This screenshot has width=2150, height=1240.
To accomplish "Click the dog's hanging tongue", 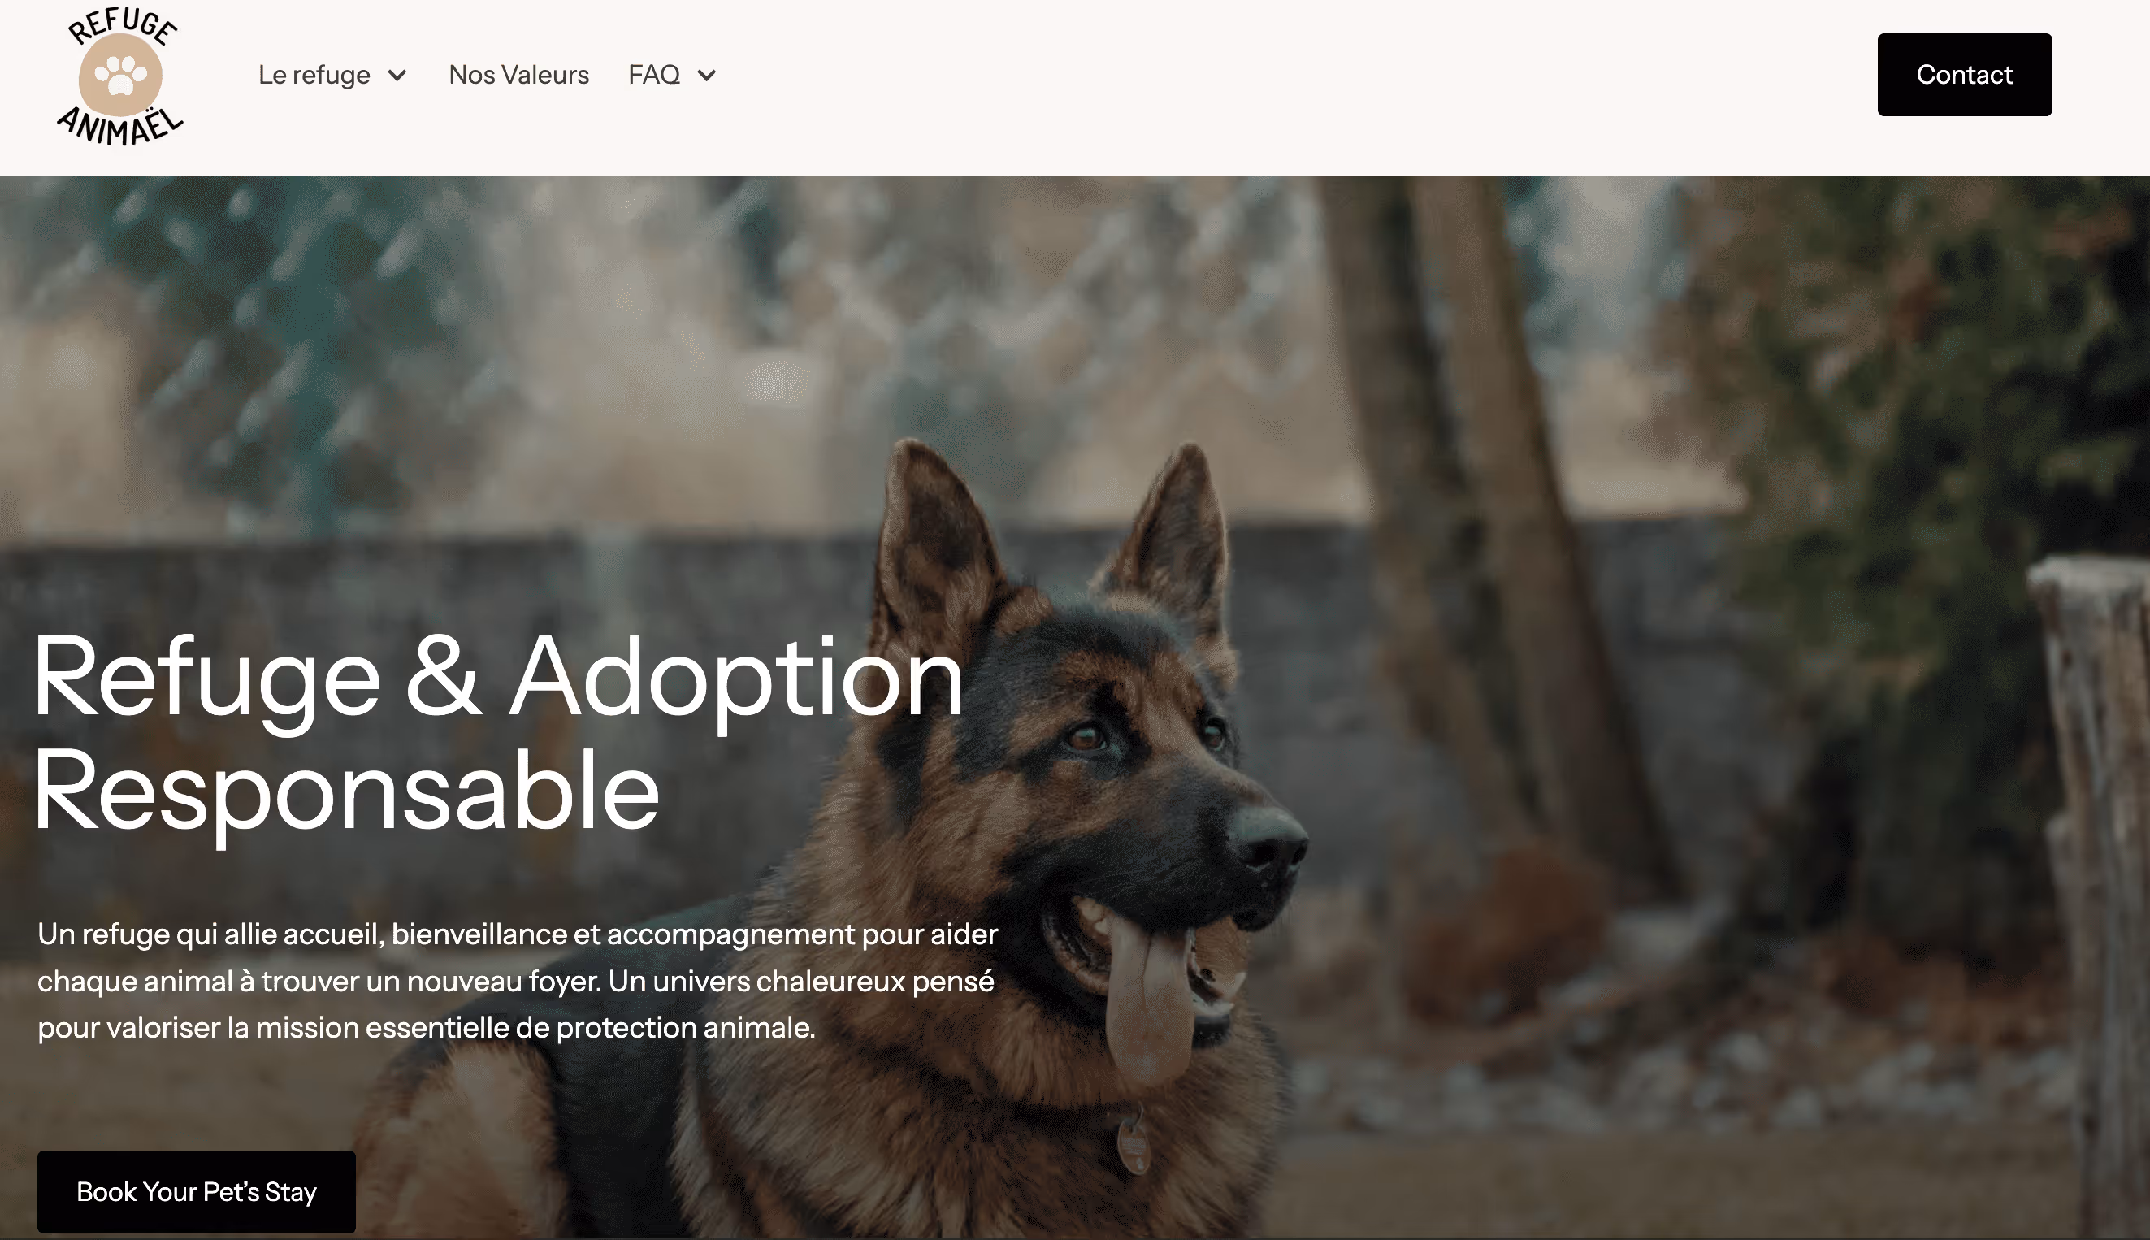I will [x=1150, y=998].
